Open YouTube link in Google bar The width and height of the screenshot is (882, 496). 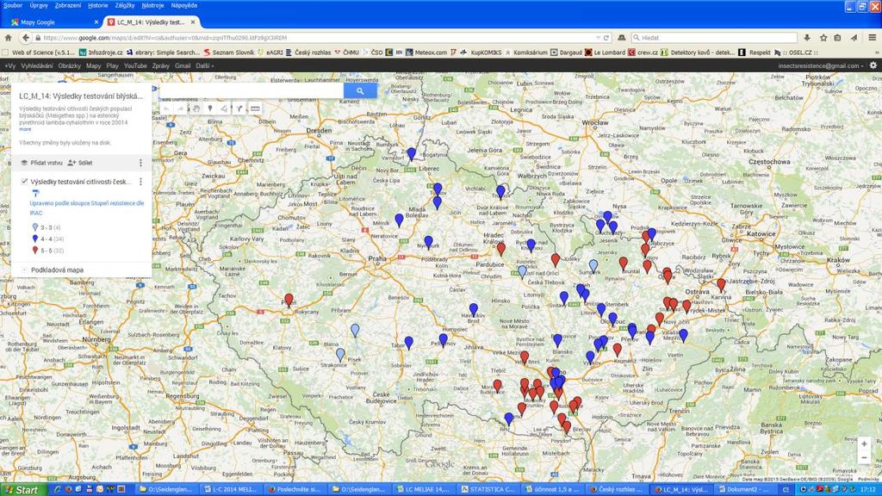[x=135, y=65]
